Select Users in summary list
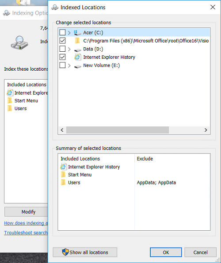This screenshot has width=221, height=263. click(x=74, y=183)
